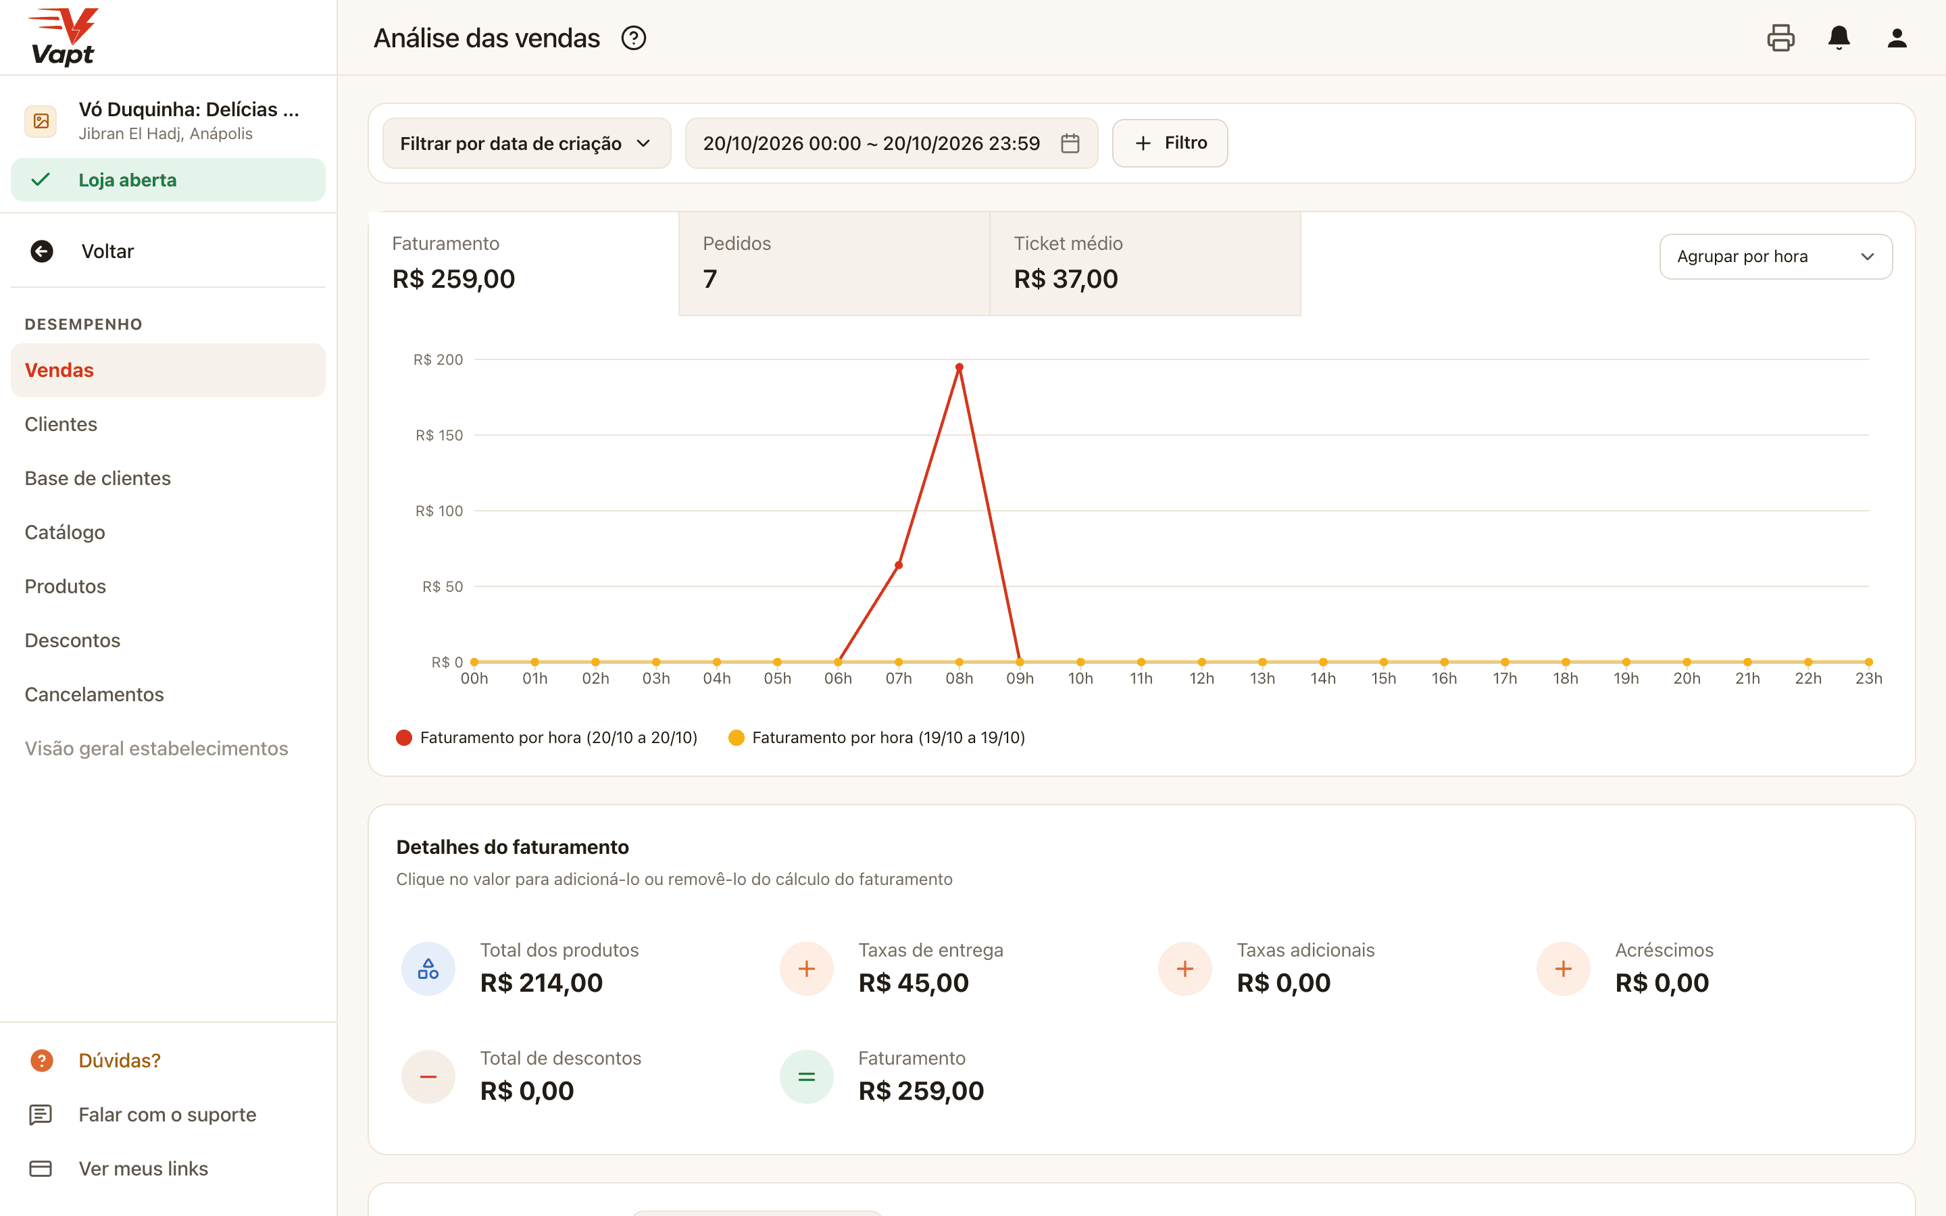Click the chevron arrow in Agrupar por hora
1946x1216 pixels.
(x=1867, y=257)
